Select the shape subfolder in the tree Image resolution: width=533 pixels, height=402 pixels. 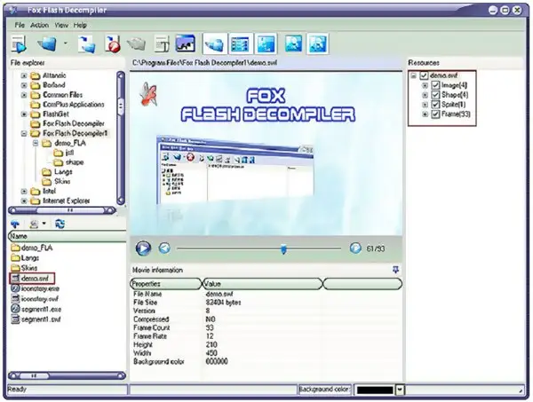75,162
